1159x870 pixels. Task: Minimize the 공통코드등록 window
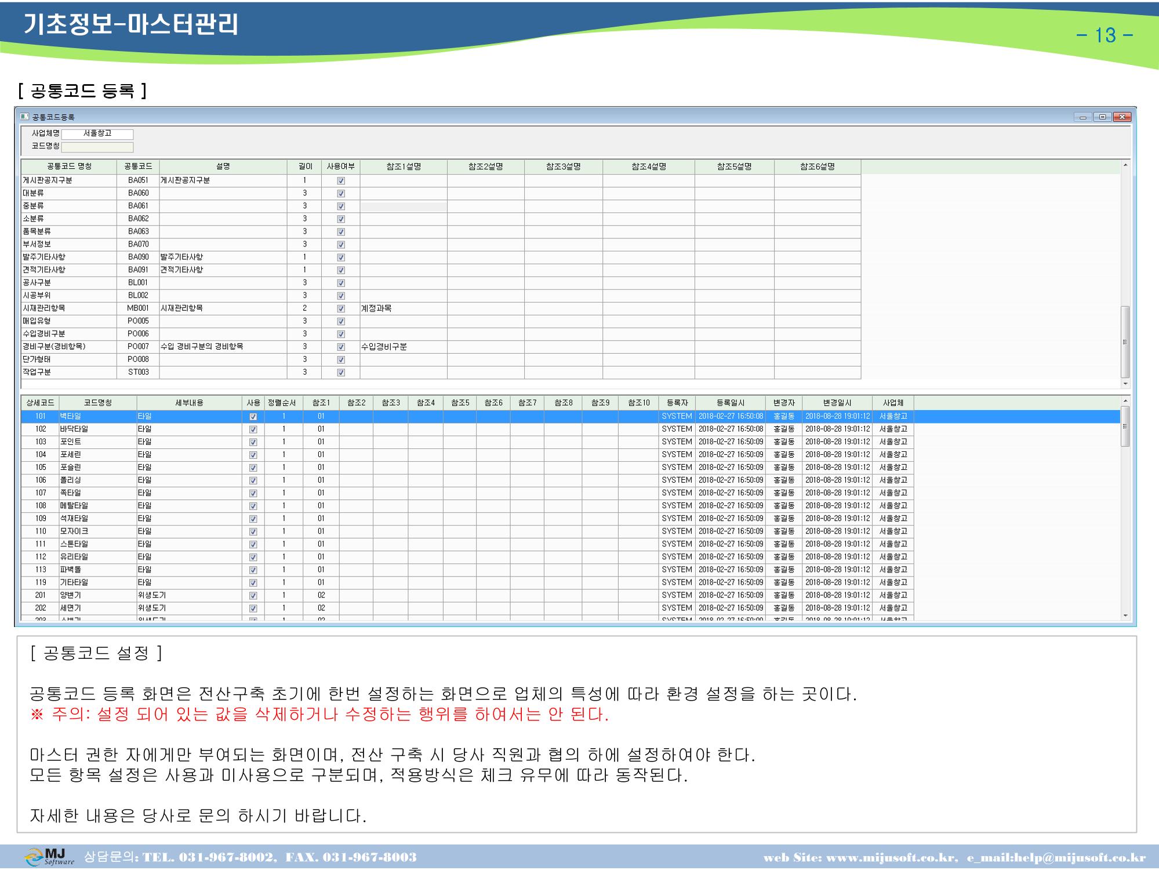1082,117
